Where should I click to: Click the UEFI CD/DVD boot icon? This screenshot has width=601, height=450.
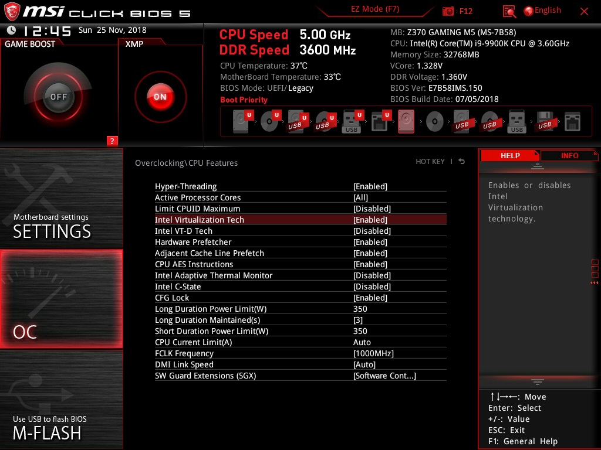[271, 121]
